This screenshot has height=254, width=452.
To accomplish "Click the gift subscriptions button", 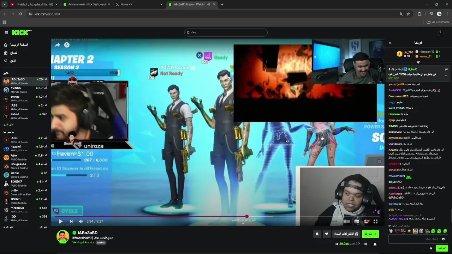I will pyautogui.click(x=346, y=234).
